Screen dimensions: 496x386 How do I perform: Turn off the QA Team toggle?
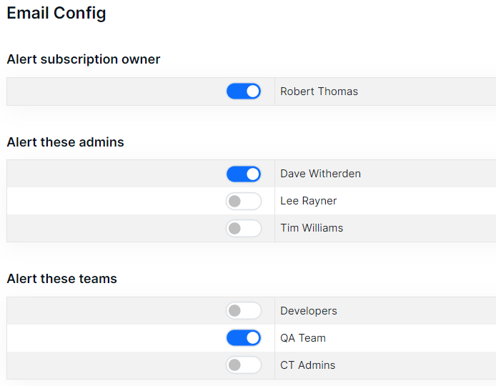coord(244,338)
